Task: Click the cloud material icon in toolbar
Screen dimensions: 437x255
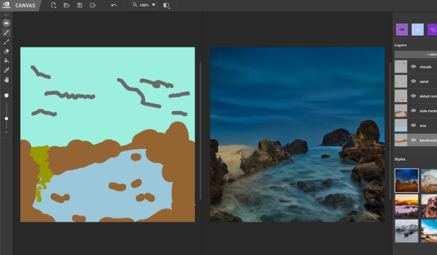Action: click(6, 23)
